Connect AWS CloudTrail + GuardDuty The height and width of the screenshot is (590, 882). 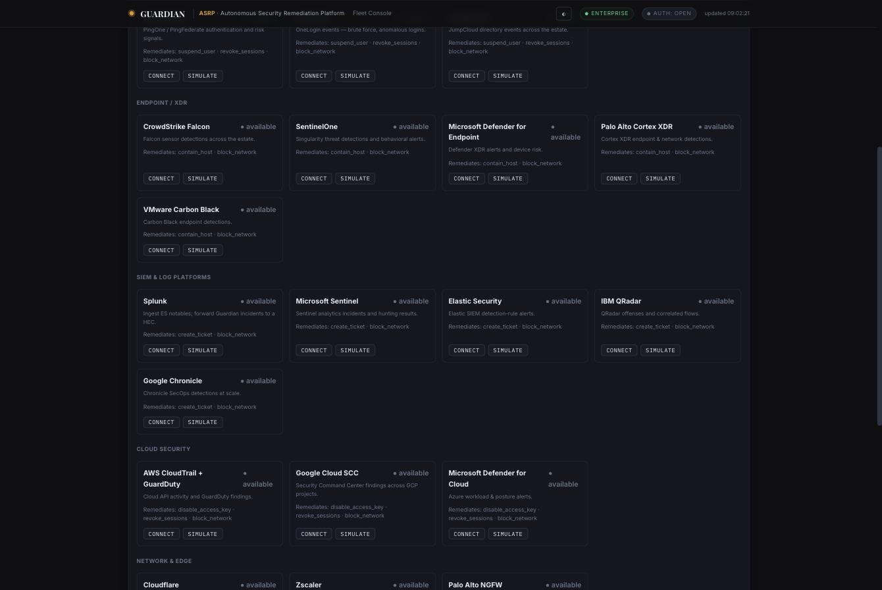(161, 534)
